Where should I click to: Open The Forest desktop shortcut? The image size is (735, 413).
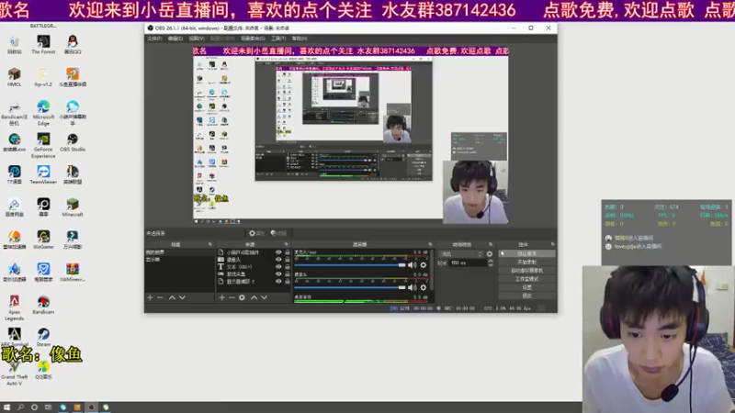43,45
